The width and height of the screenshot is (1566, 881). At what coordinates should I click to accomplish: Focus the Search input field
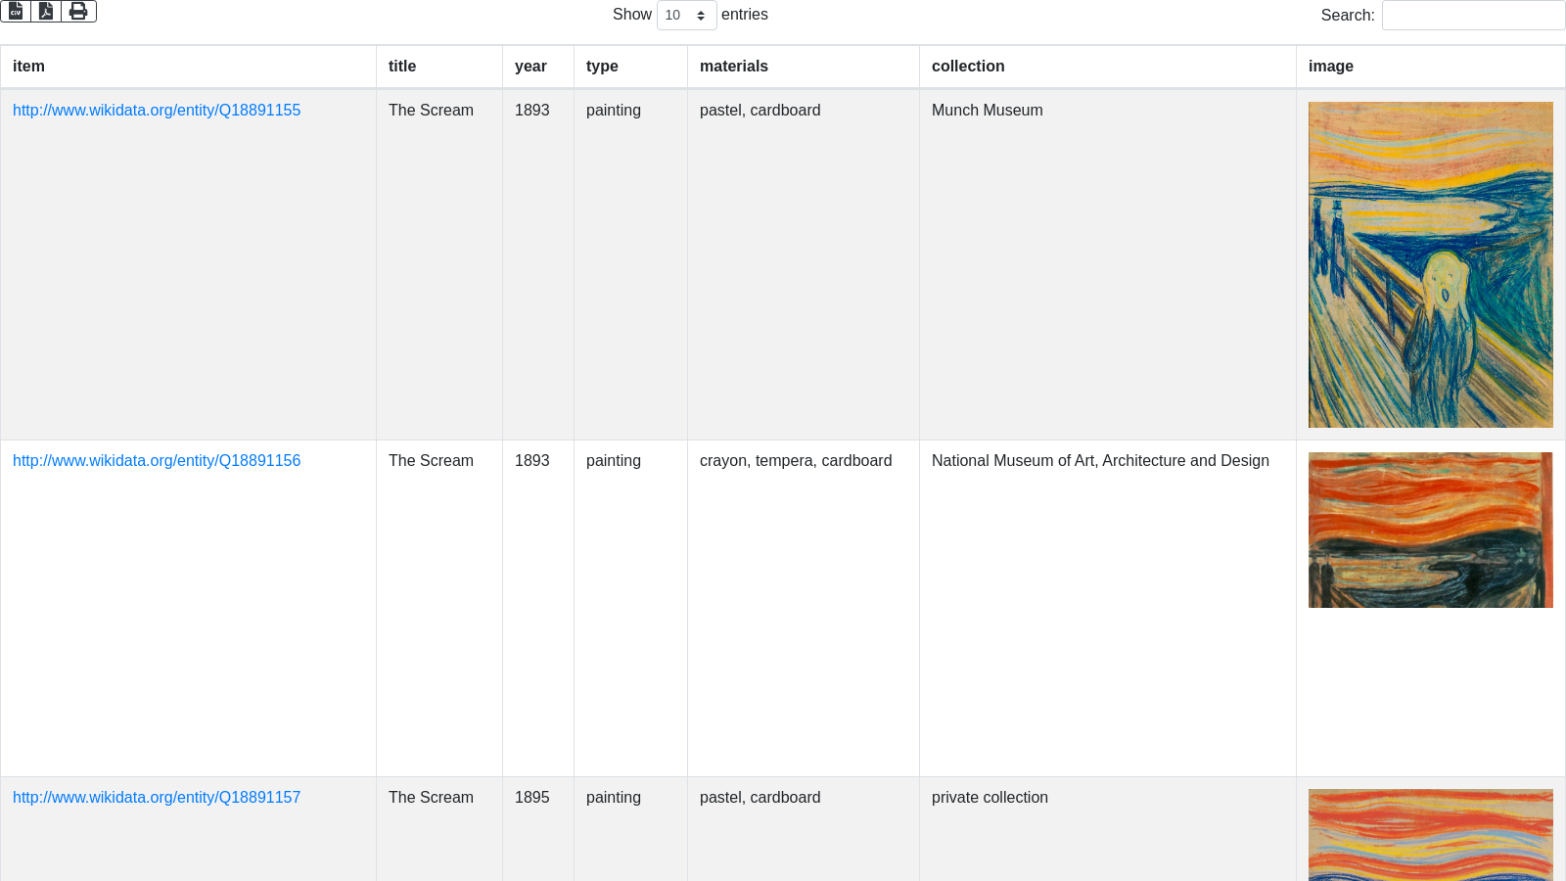[1472, 16]
